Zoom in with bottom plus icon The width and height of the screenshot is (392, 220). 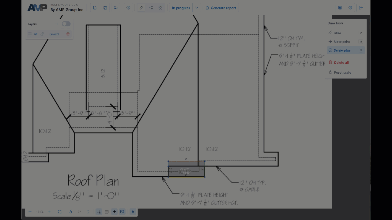49,212
